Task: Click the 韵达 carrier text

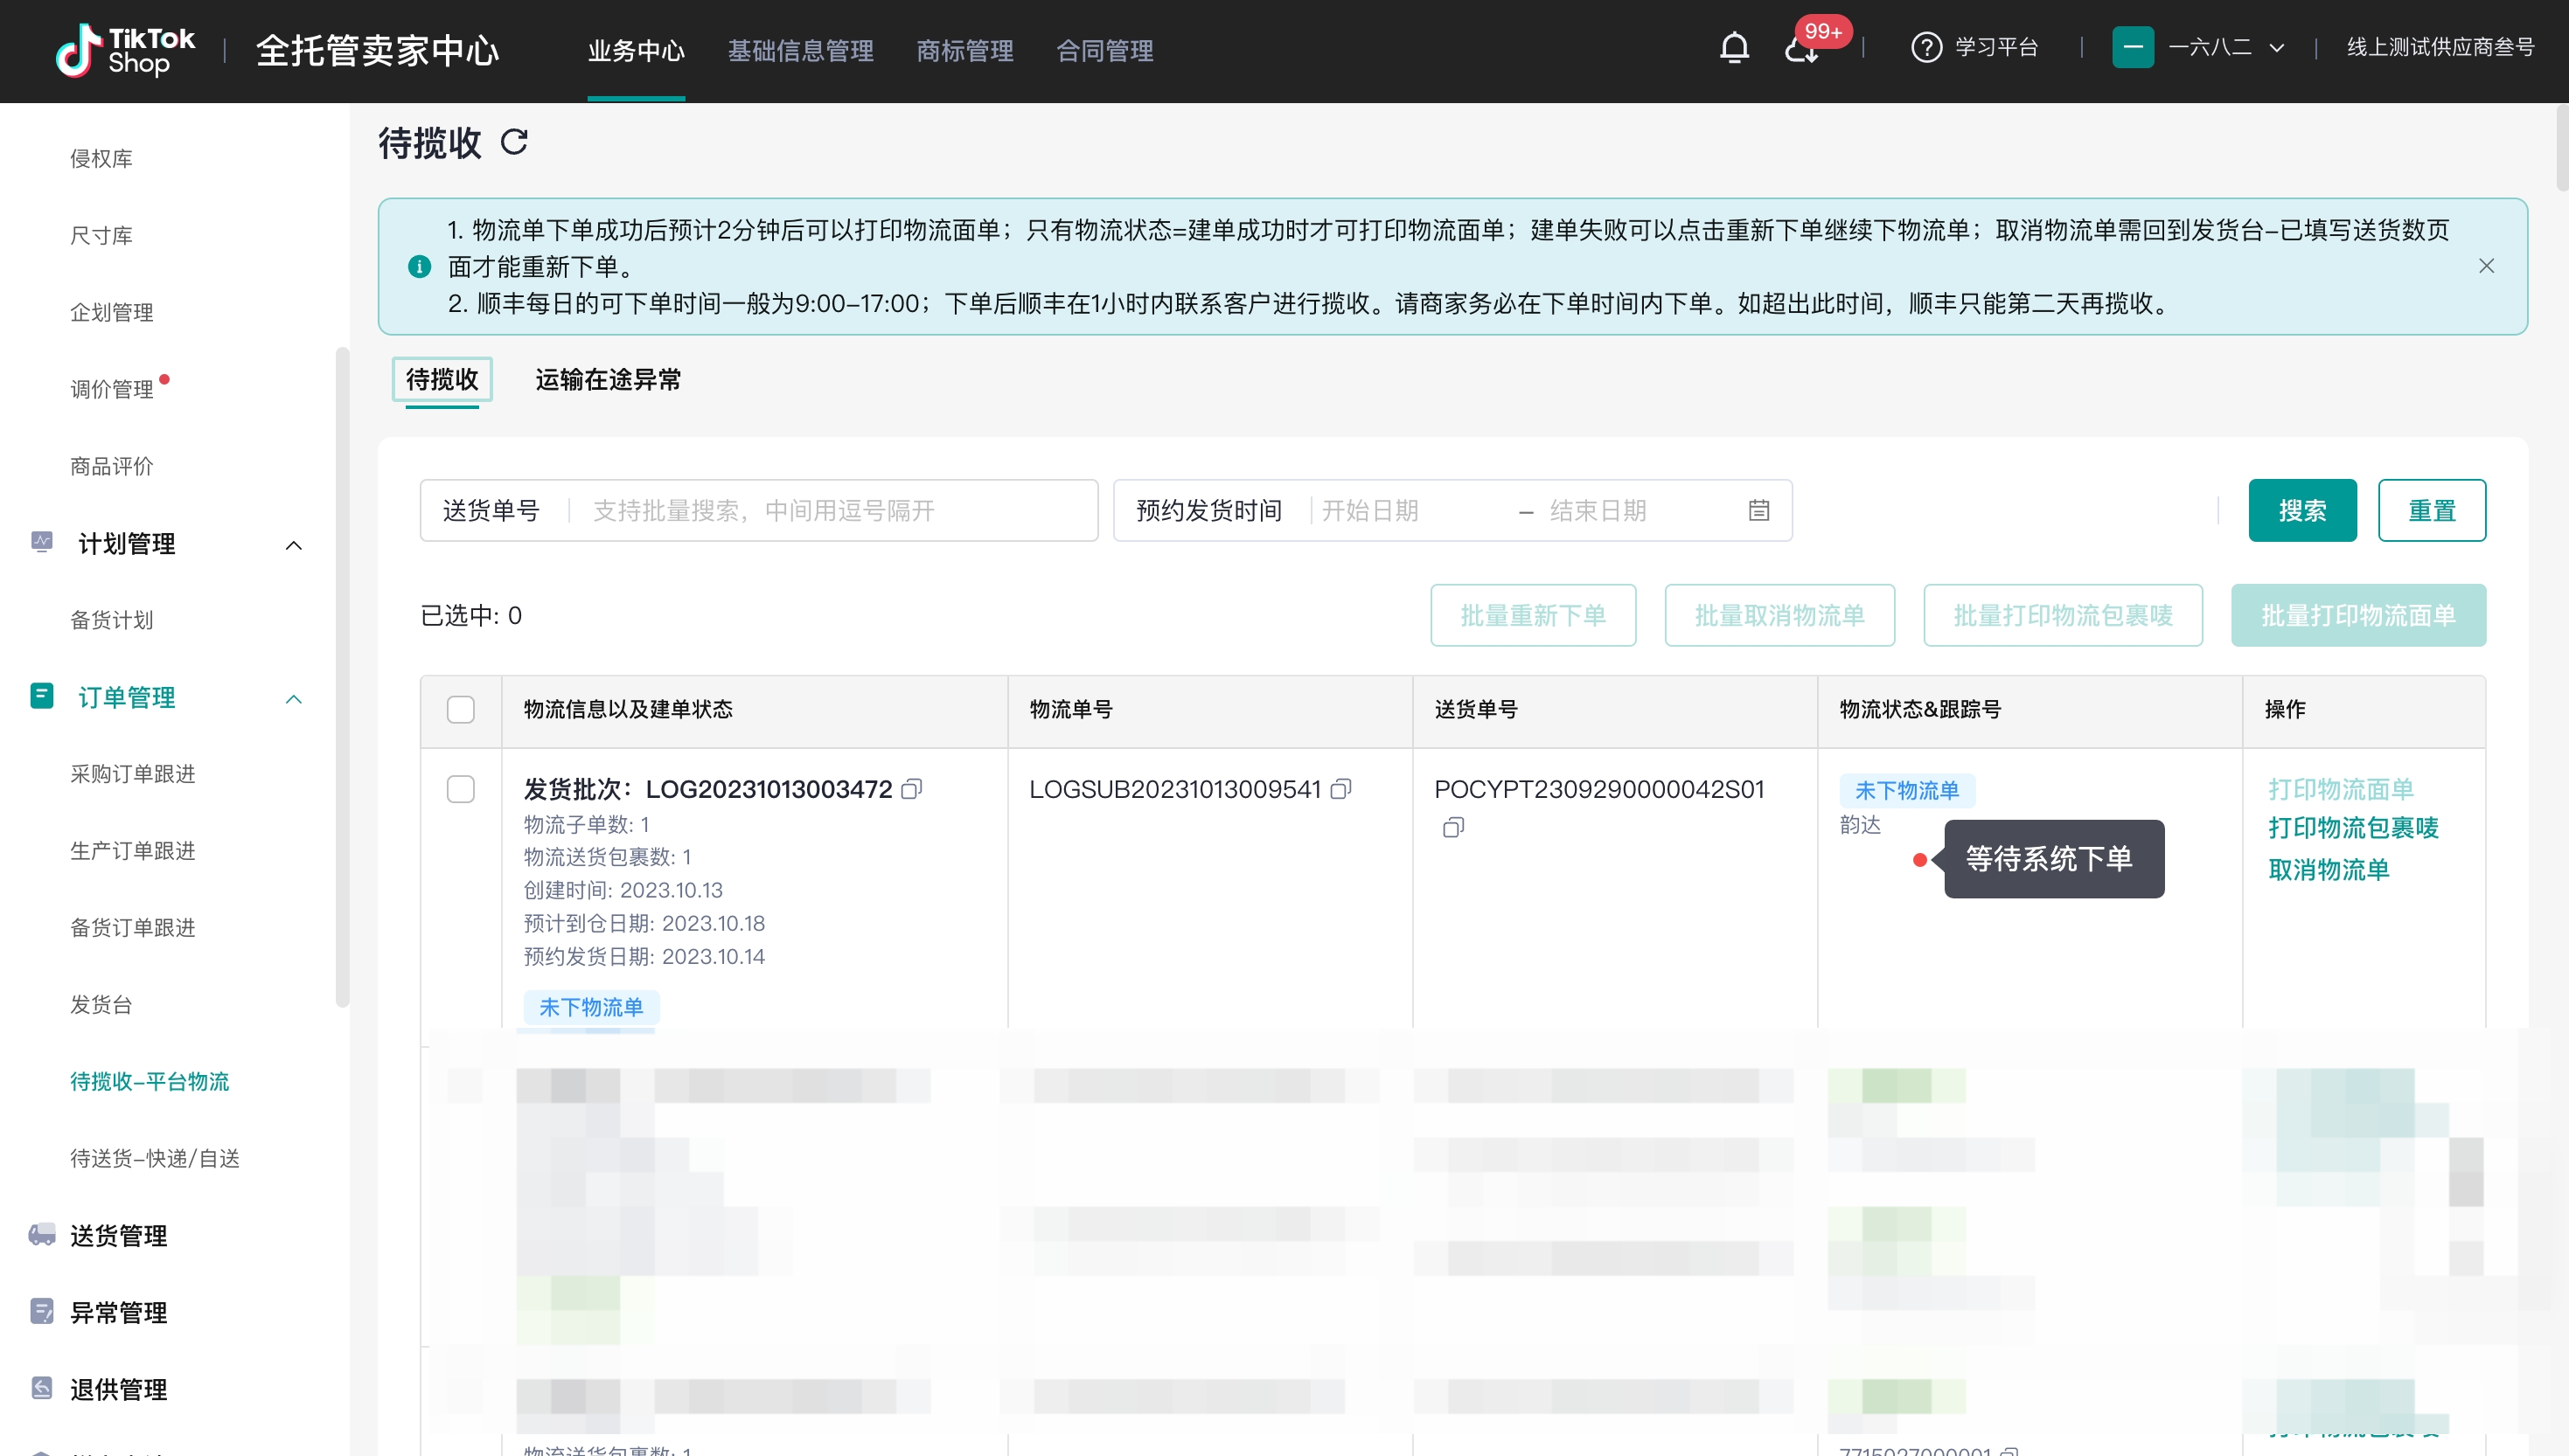Action: 1860,825
